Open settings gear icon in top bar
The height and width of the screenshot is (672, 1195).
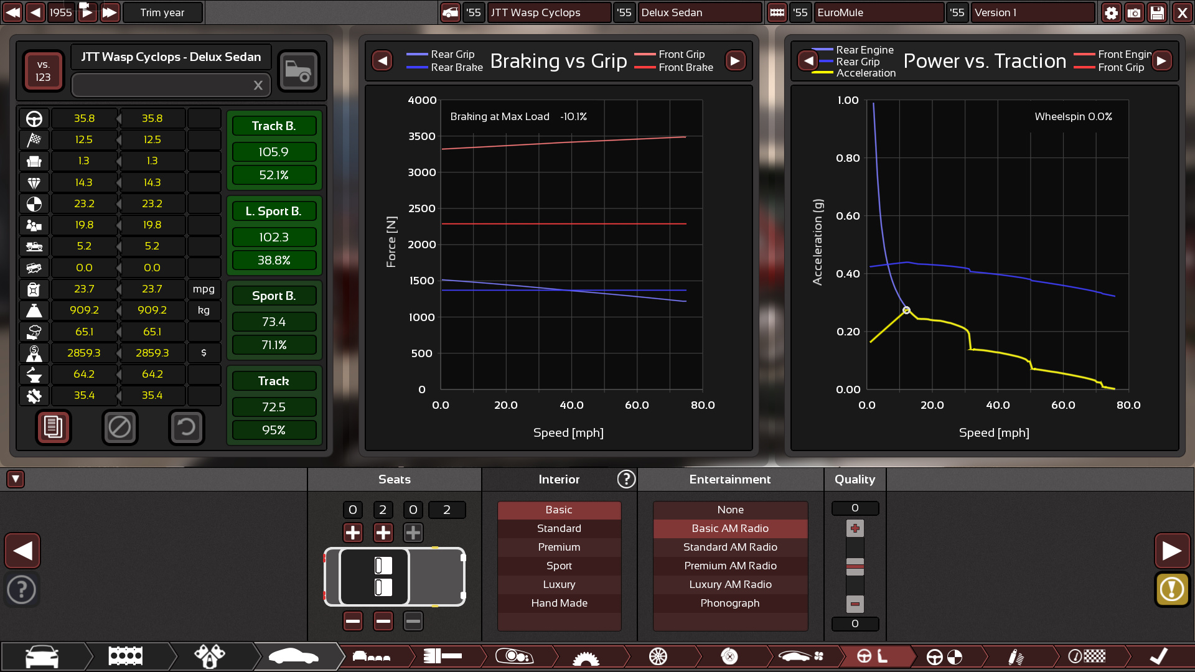click(x=1111, y=12)
